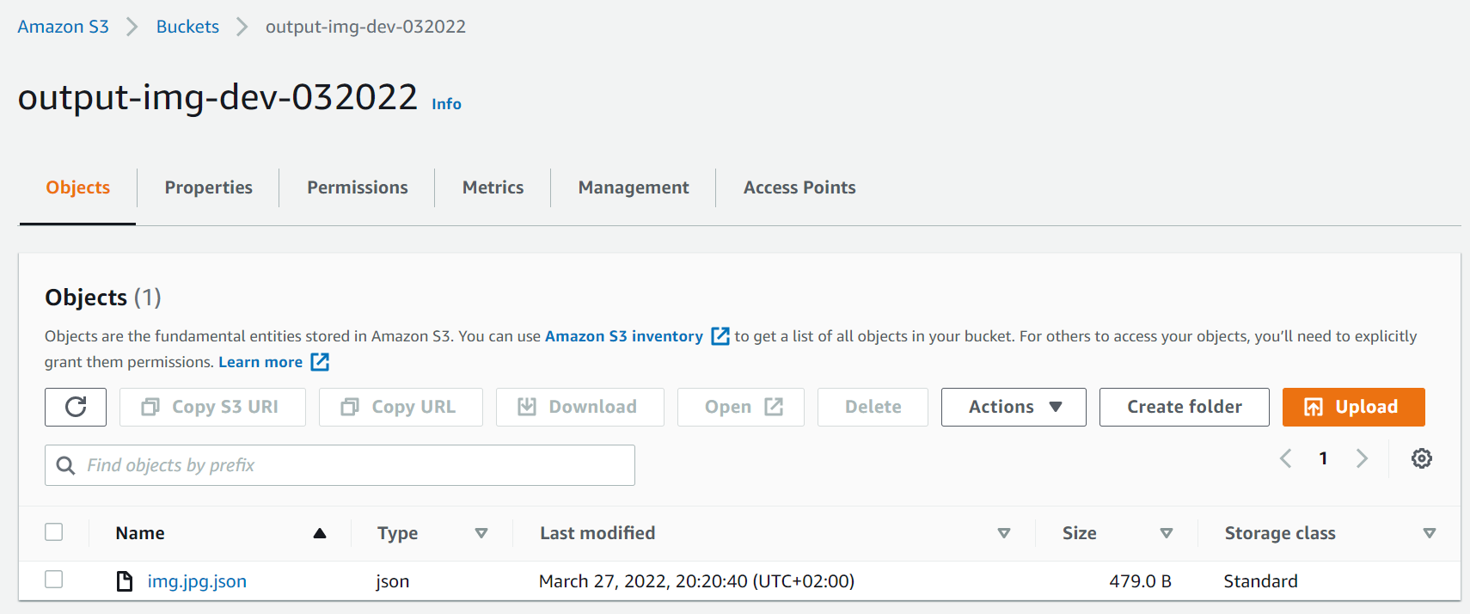
Task: Click the external link icon beside Learn more
Action: (320, 362)
